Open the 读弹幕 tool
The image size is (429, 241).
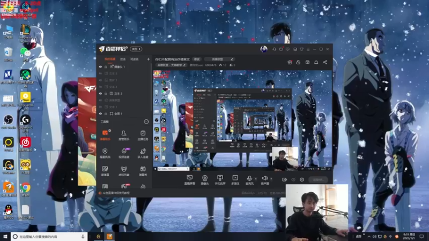[x=105, y=171]
